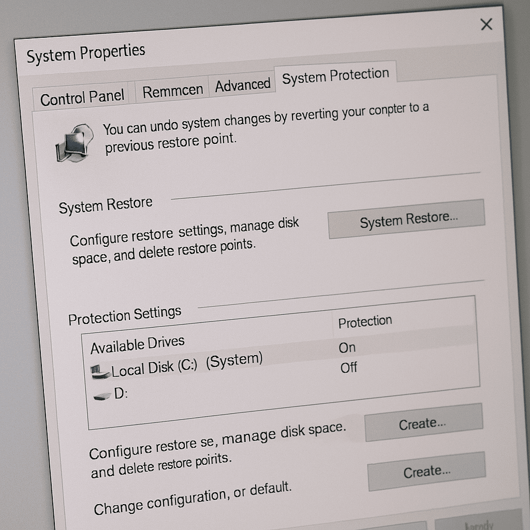The height and width of the screenshot is (530, 530).
Task: Switch to the Control Panel tab
Action: [82, 97]
